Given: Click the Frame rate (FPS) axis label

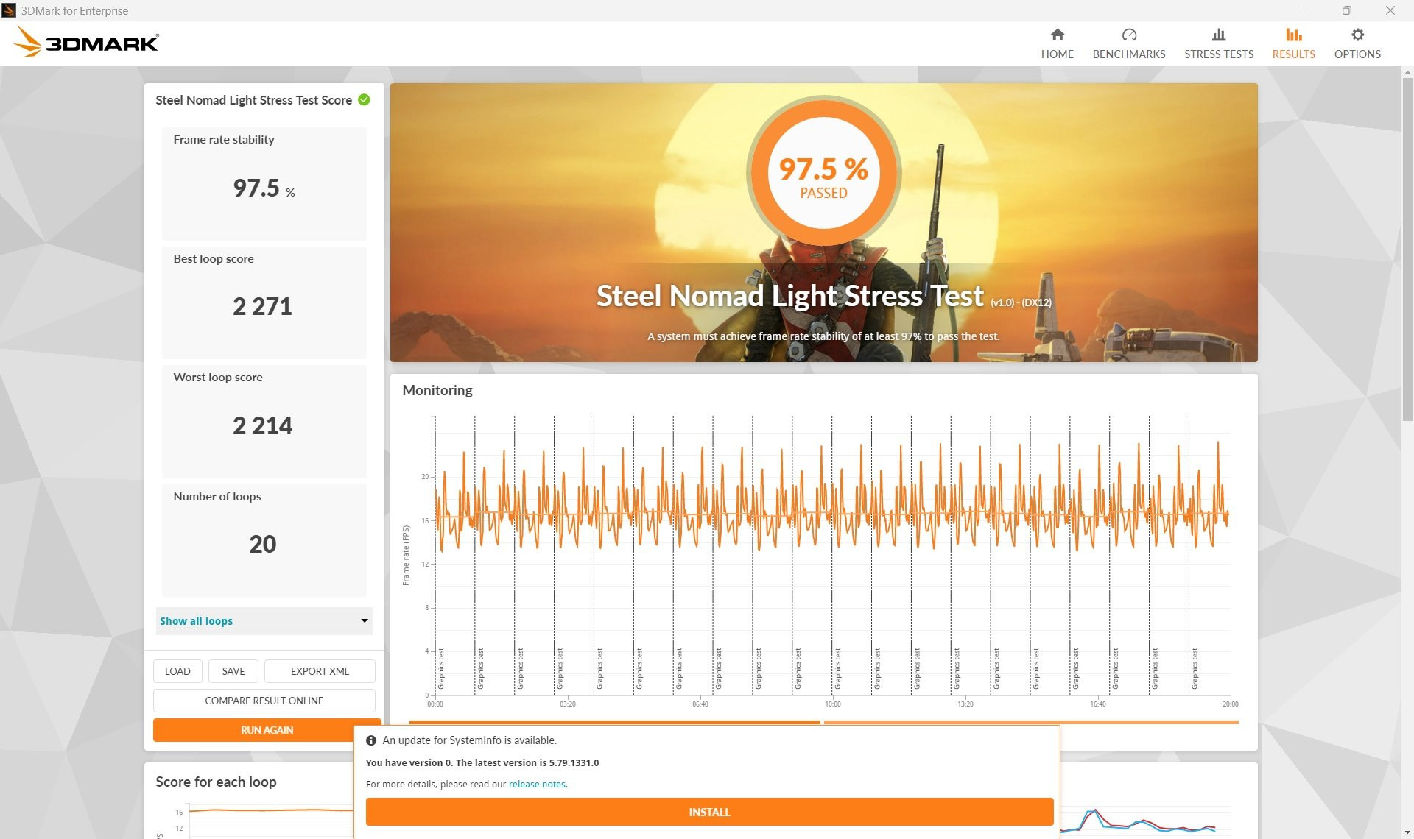Looking at the screenshot, I should [406, 556].
